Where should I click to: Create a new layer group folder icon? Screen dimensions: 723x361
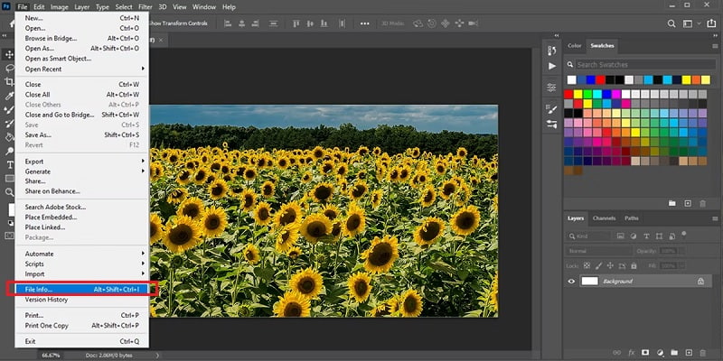(x=673, y=353)
